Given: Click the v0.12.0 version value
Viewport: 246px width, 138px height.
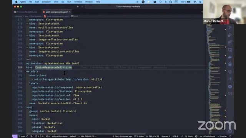Looking at the screenshot, I should coord(96,79).
